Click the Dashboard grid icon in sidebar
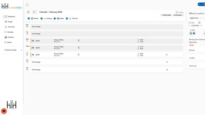This screenshot has height=115, width=205. 6,17
